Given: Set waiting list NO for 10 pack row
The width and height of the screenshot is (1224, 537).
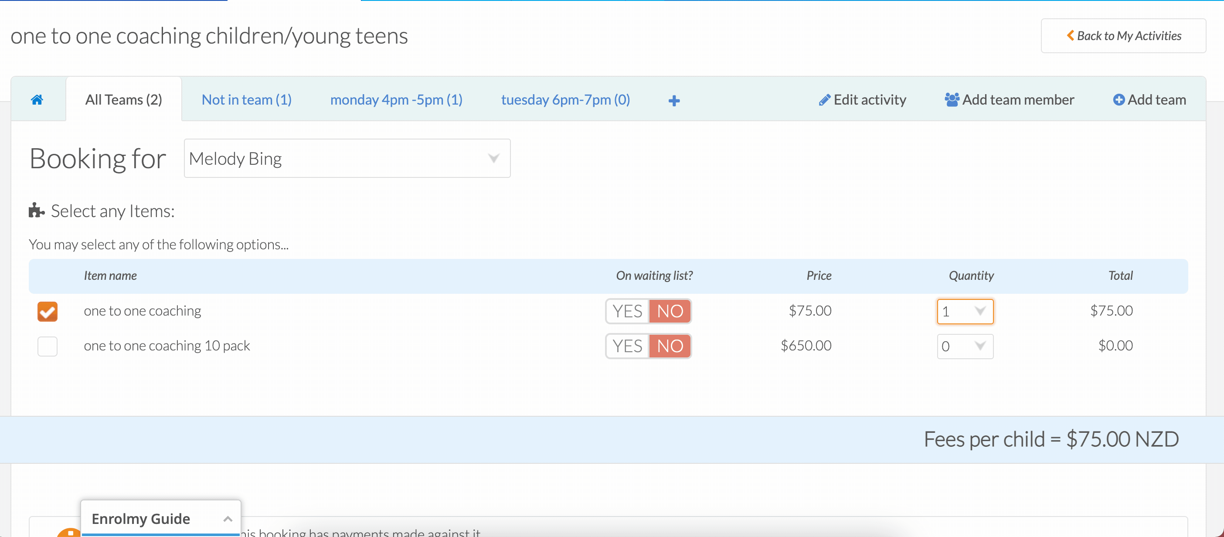Looking at the screenshot, I should click(x=670, y=346).
